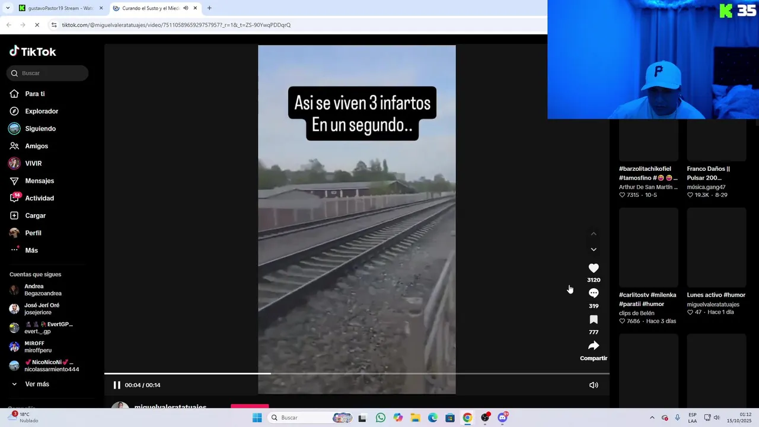Screen dimensions: 759x427
Task: Go to previous video with up arrow
Action: [594, 234]
